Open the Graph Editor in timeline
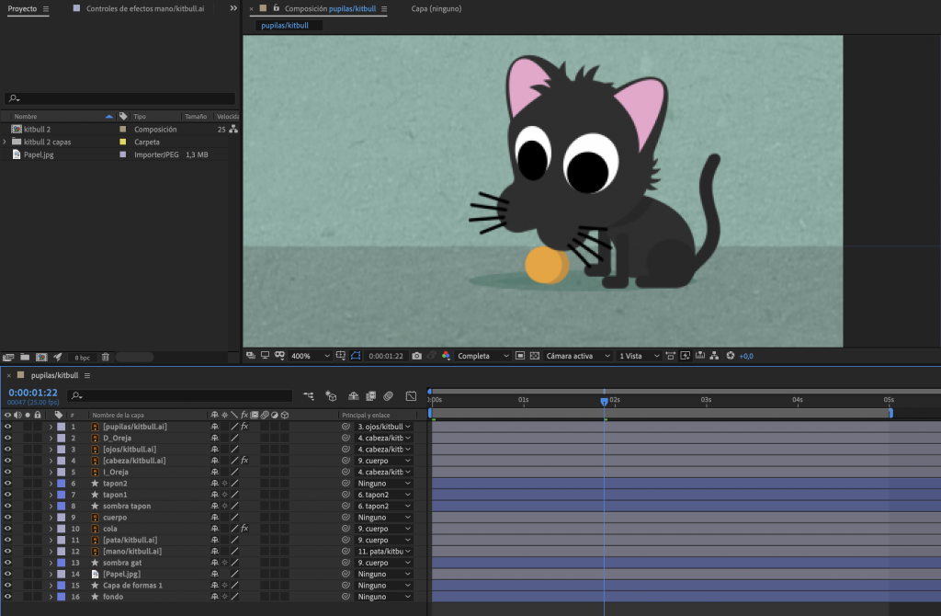 pyautogui.click(x=411, y=396)
